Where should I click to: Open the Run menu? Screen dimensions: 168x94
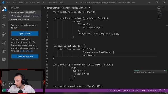tap(44, 2)
